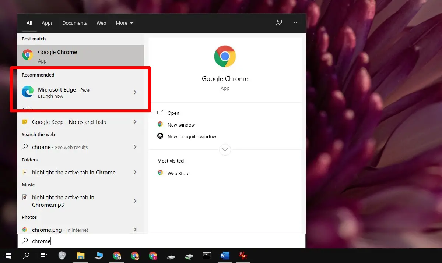Expand arrow for Chrome folder result

pos(135,172)
